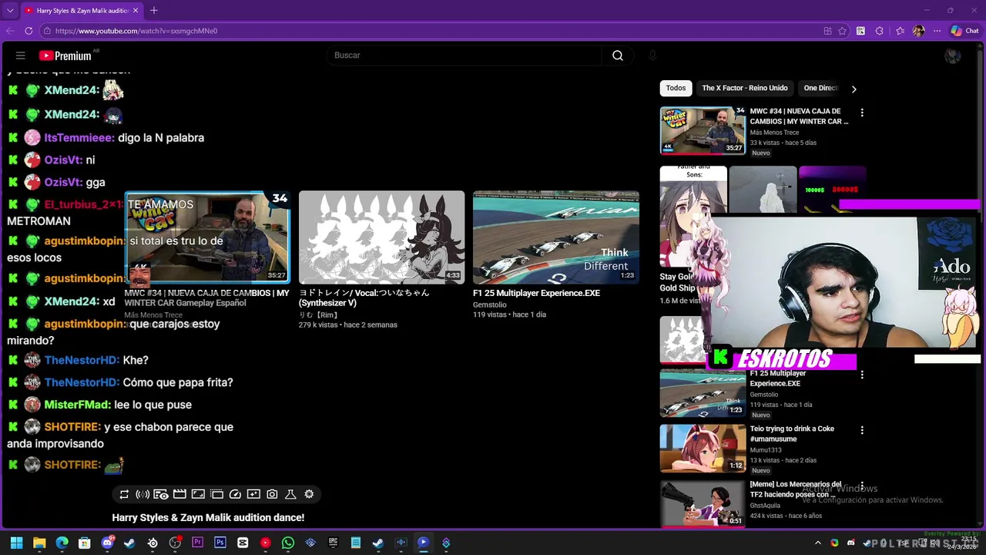Viewport: 986px width, 555px height.
Task: Add page to favorites with star icon
Action: pos(843,31)
